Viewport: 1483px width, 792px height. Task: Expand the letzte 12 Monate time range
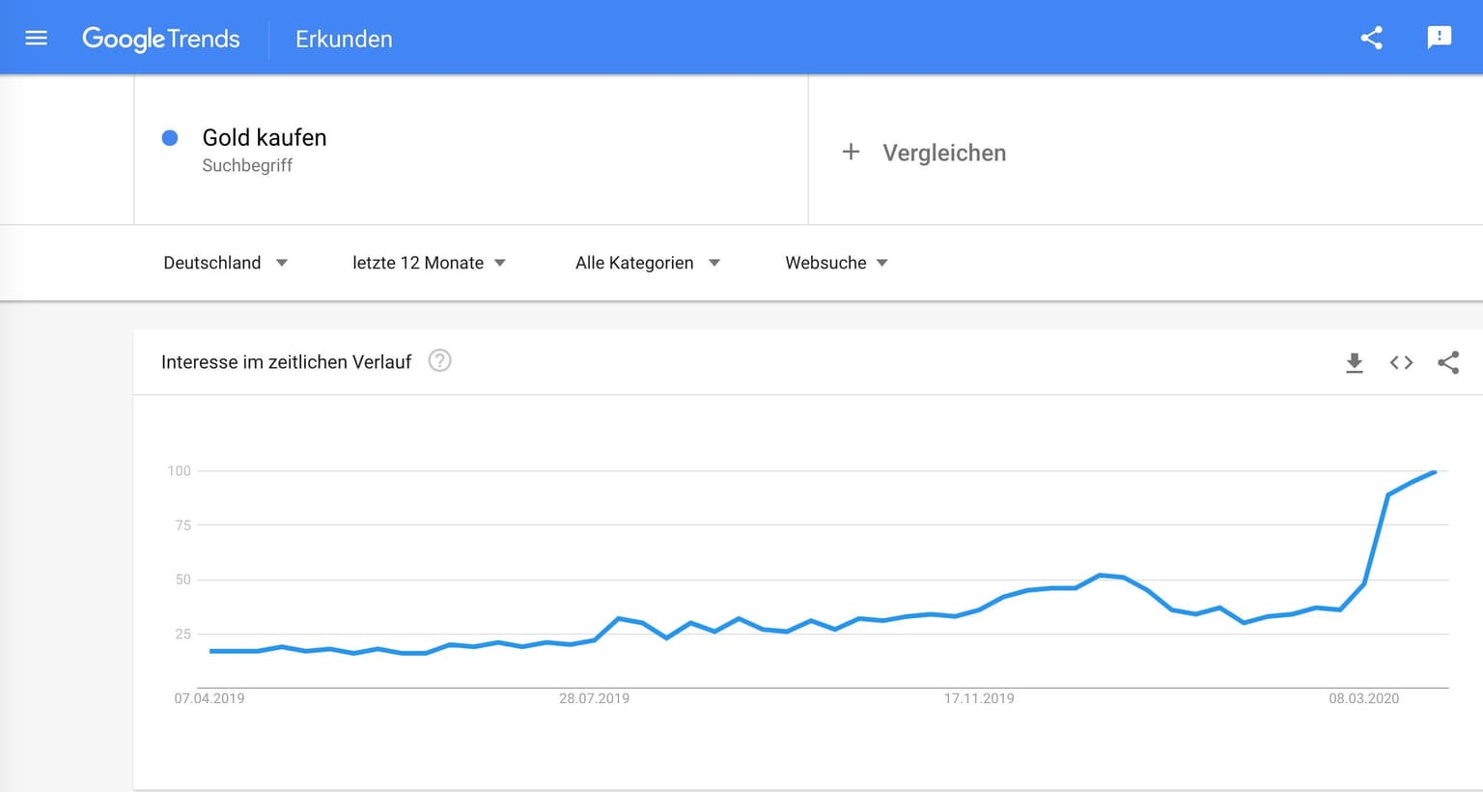click(x=429, y=263)
